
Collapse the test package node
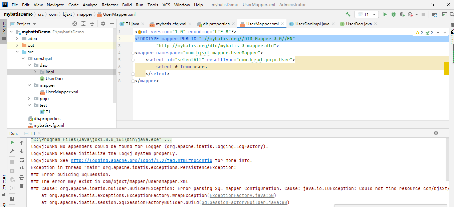[x=29, y=105]
